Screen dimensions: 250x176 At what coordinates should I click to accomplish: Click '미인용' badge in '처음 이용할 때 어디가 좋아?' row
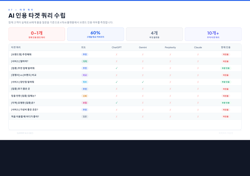(226, 117)
